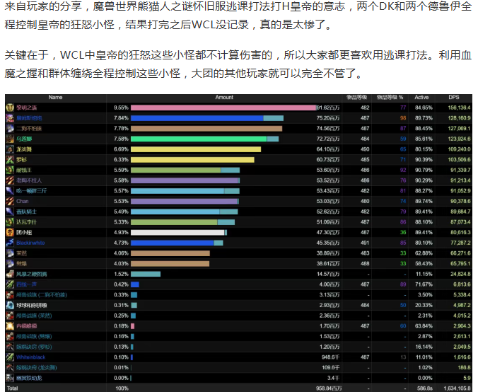Click the spec icon next to Blackinwhite
This screenshot has height=392, width=478.
10,243
